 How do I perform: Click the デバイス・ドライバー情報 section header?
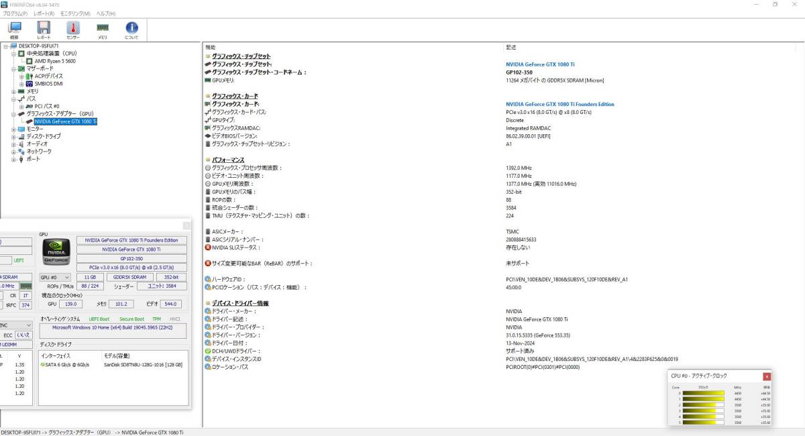240,303
